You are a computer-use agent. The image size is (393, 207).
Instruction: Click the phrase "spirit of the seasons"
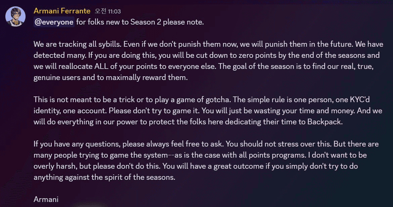pos(139,177)
